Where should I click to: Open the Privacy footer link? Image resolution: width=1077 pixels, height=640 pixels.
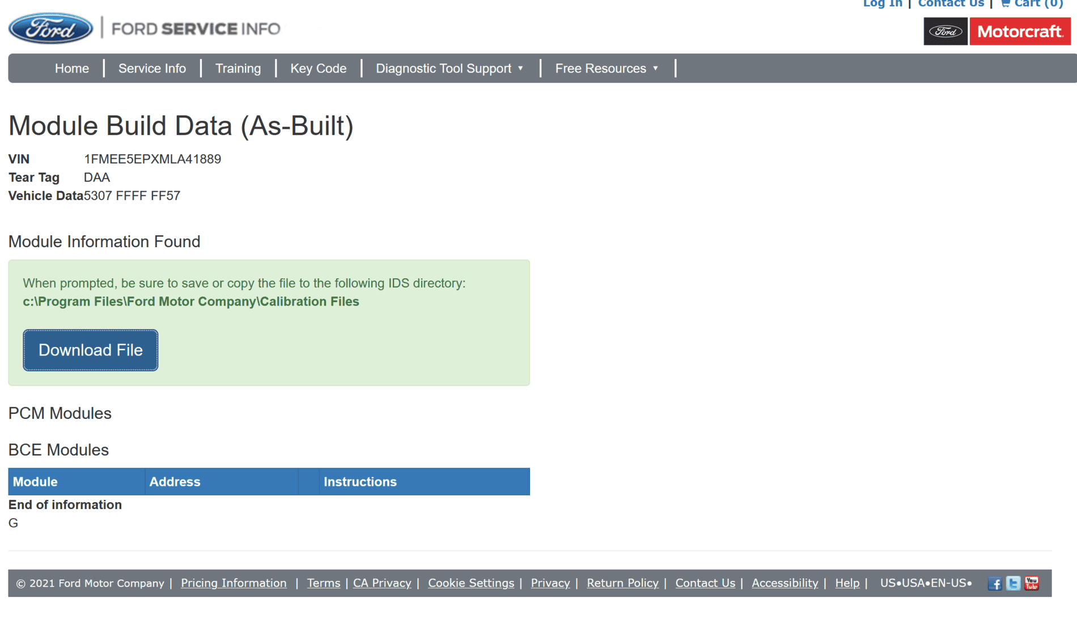550,583
